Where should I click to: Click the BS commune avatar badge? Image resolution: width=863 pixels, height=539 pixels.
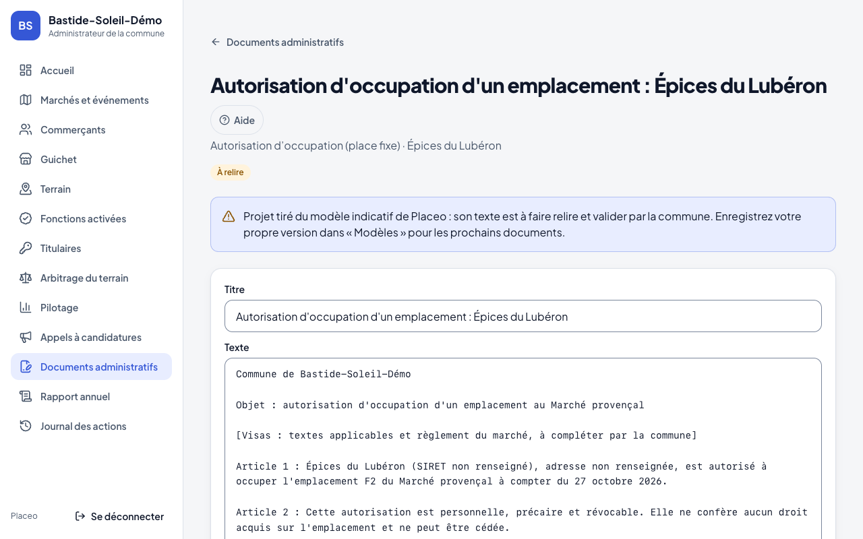pos(26,26)
